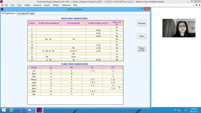This screenshot has width=201, height=113.
Task: Click the Export to PDF button
Action: click(x=142, y=49)
